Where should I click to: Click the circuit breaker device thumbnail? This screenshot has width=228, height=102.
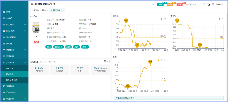click(36, 28)
